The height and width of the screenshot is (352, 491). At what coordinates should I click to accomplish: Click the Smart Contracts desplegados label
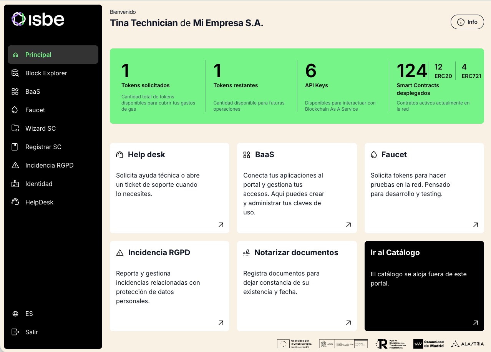click(x=418, y=89)
